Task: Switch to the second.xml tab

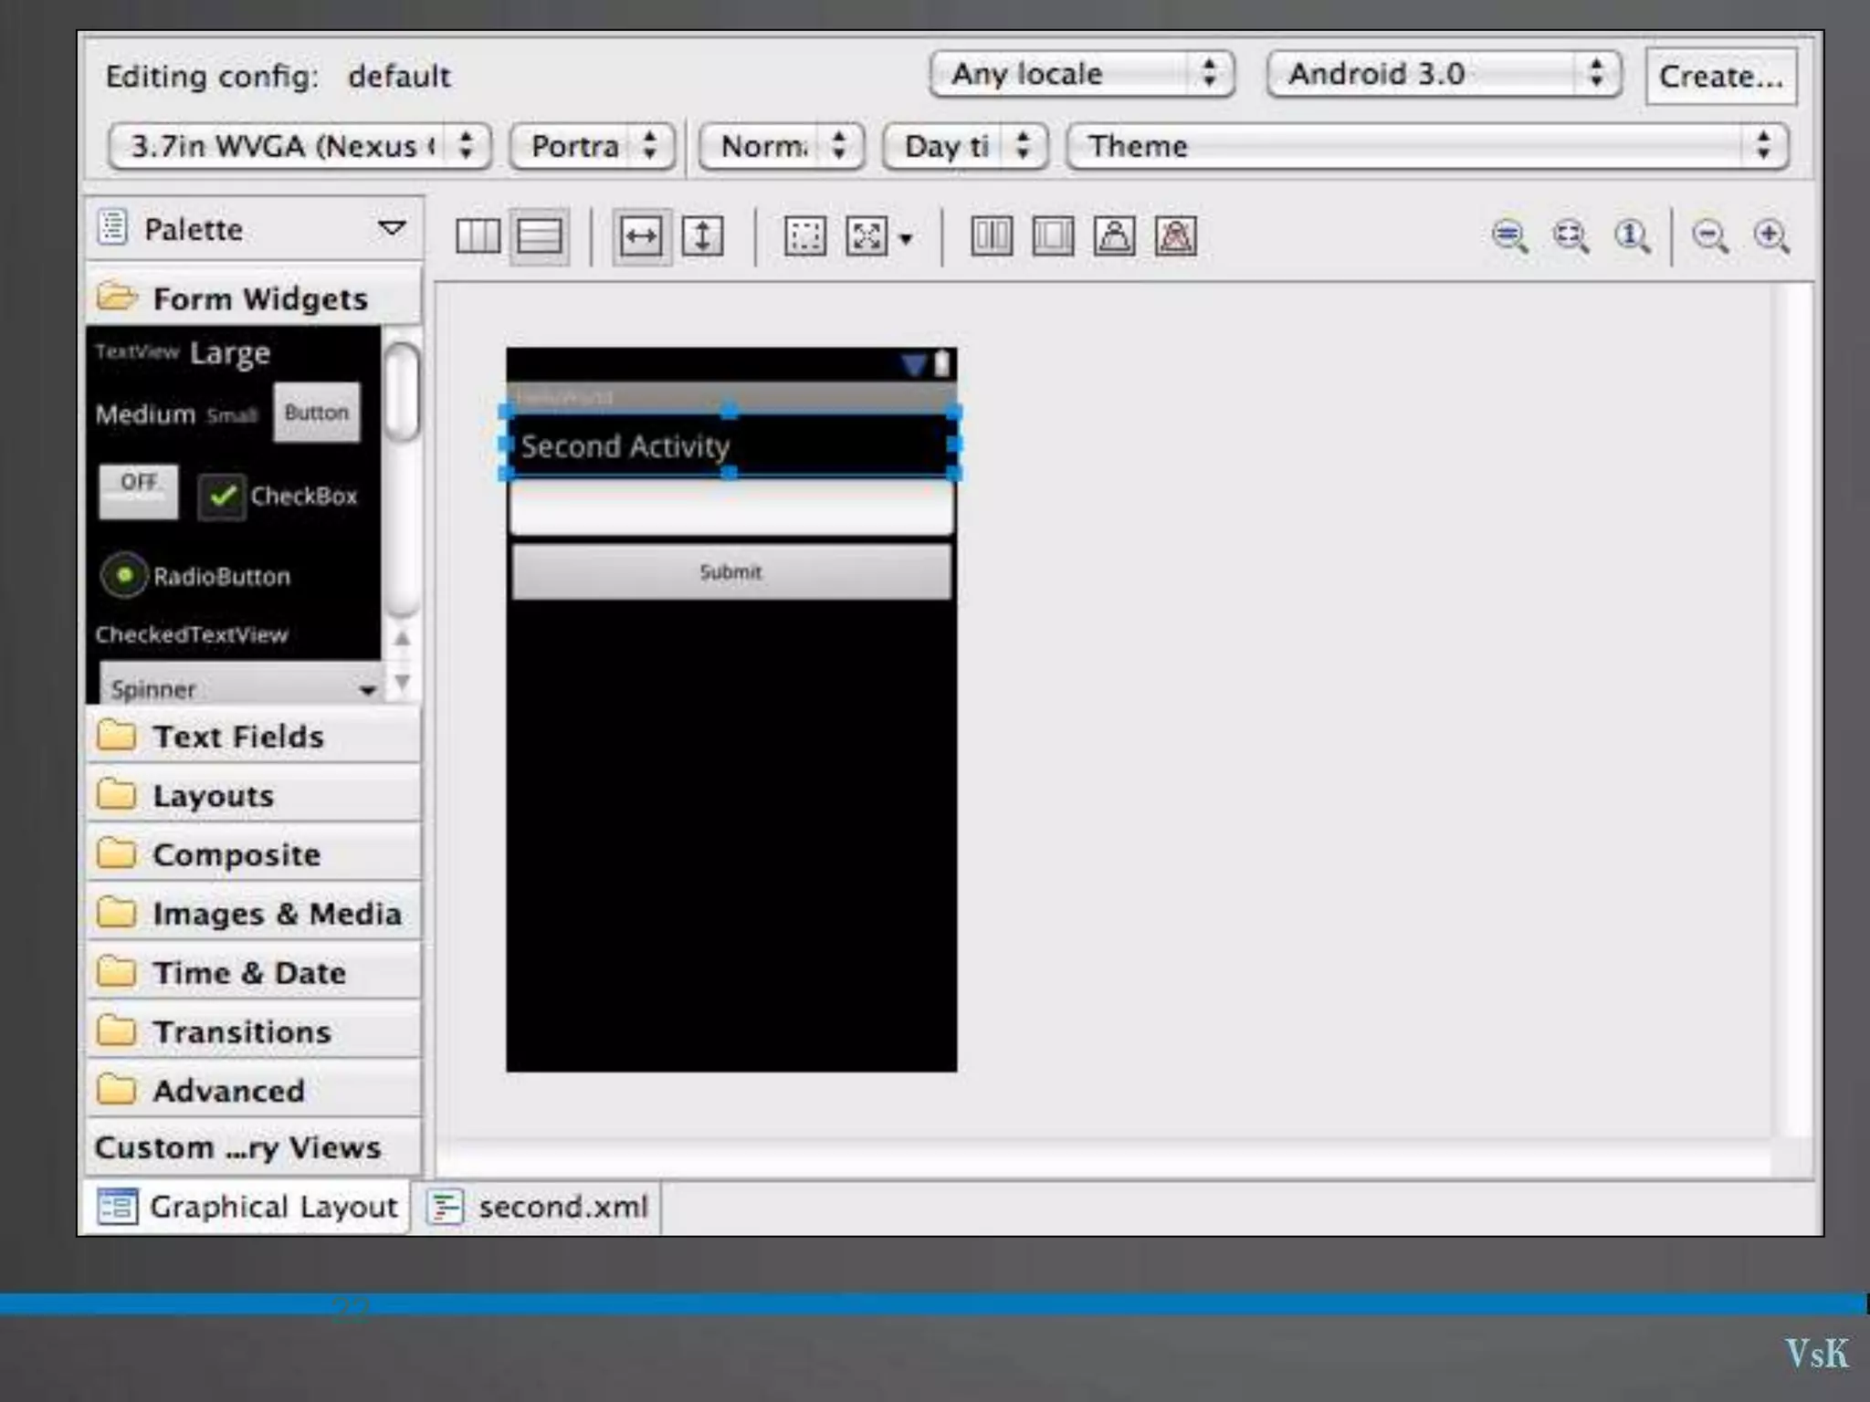Action: point(538,1207)
